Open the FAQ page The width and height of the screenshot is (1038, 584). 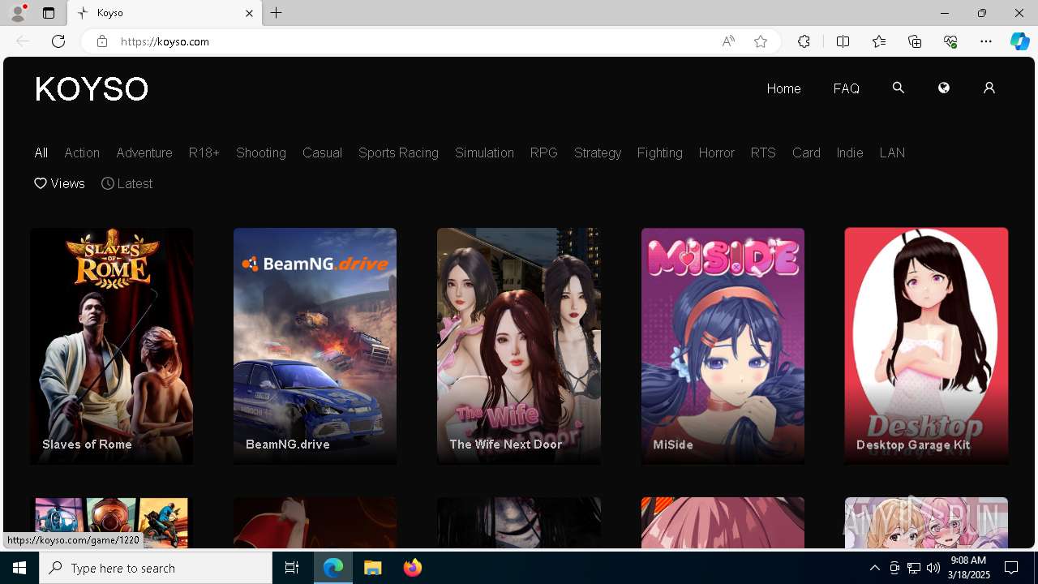[846, 88]
